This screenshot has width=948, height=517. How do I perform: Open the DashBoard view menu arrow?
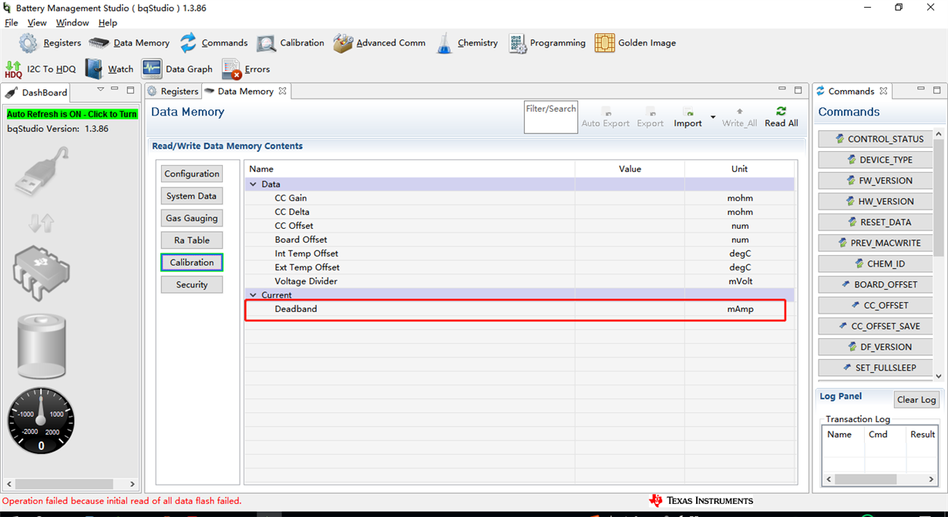click(x=100, y=90)
